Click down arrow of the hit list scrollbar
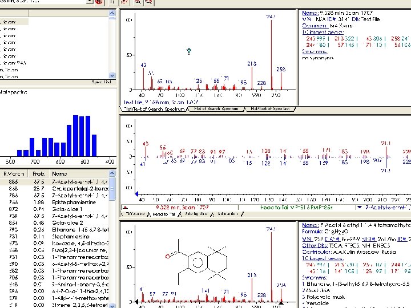Viewport: 411px width, 308px height. tap(112, 306)
